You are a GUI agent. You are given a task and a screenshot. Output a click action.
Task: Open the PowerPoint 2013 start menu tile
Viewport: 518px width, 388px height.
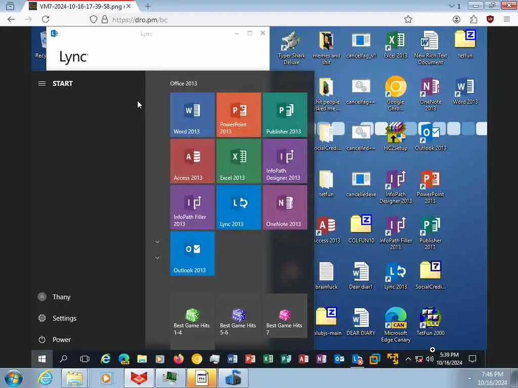239,115
